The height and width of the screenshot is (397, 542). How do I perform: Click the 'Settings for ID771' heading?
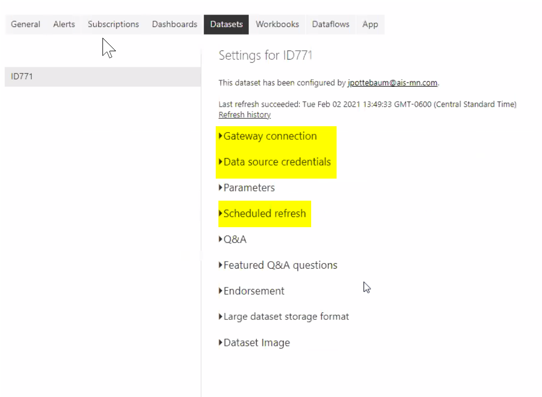(265, 56)
